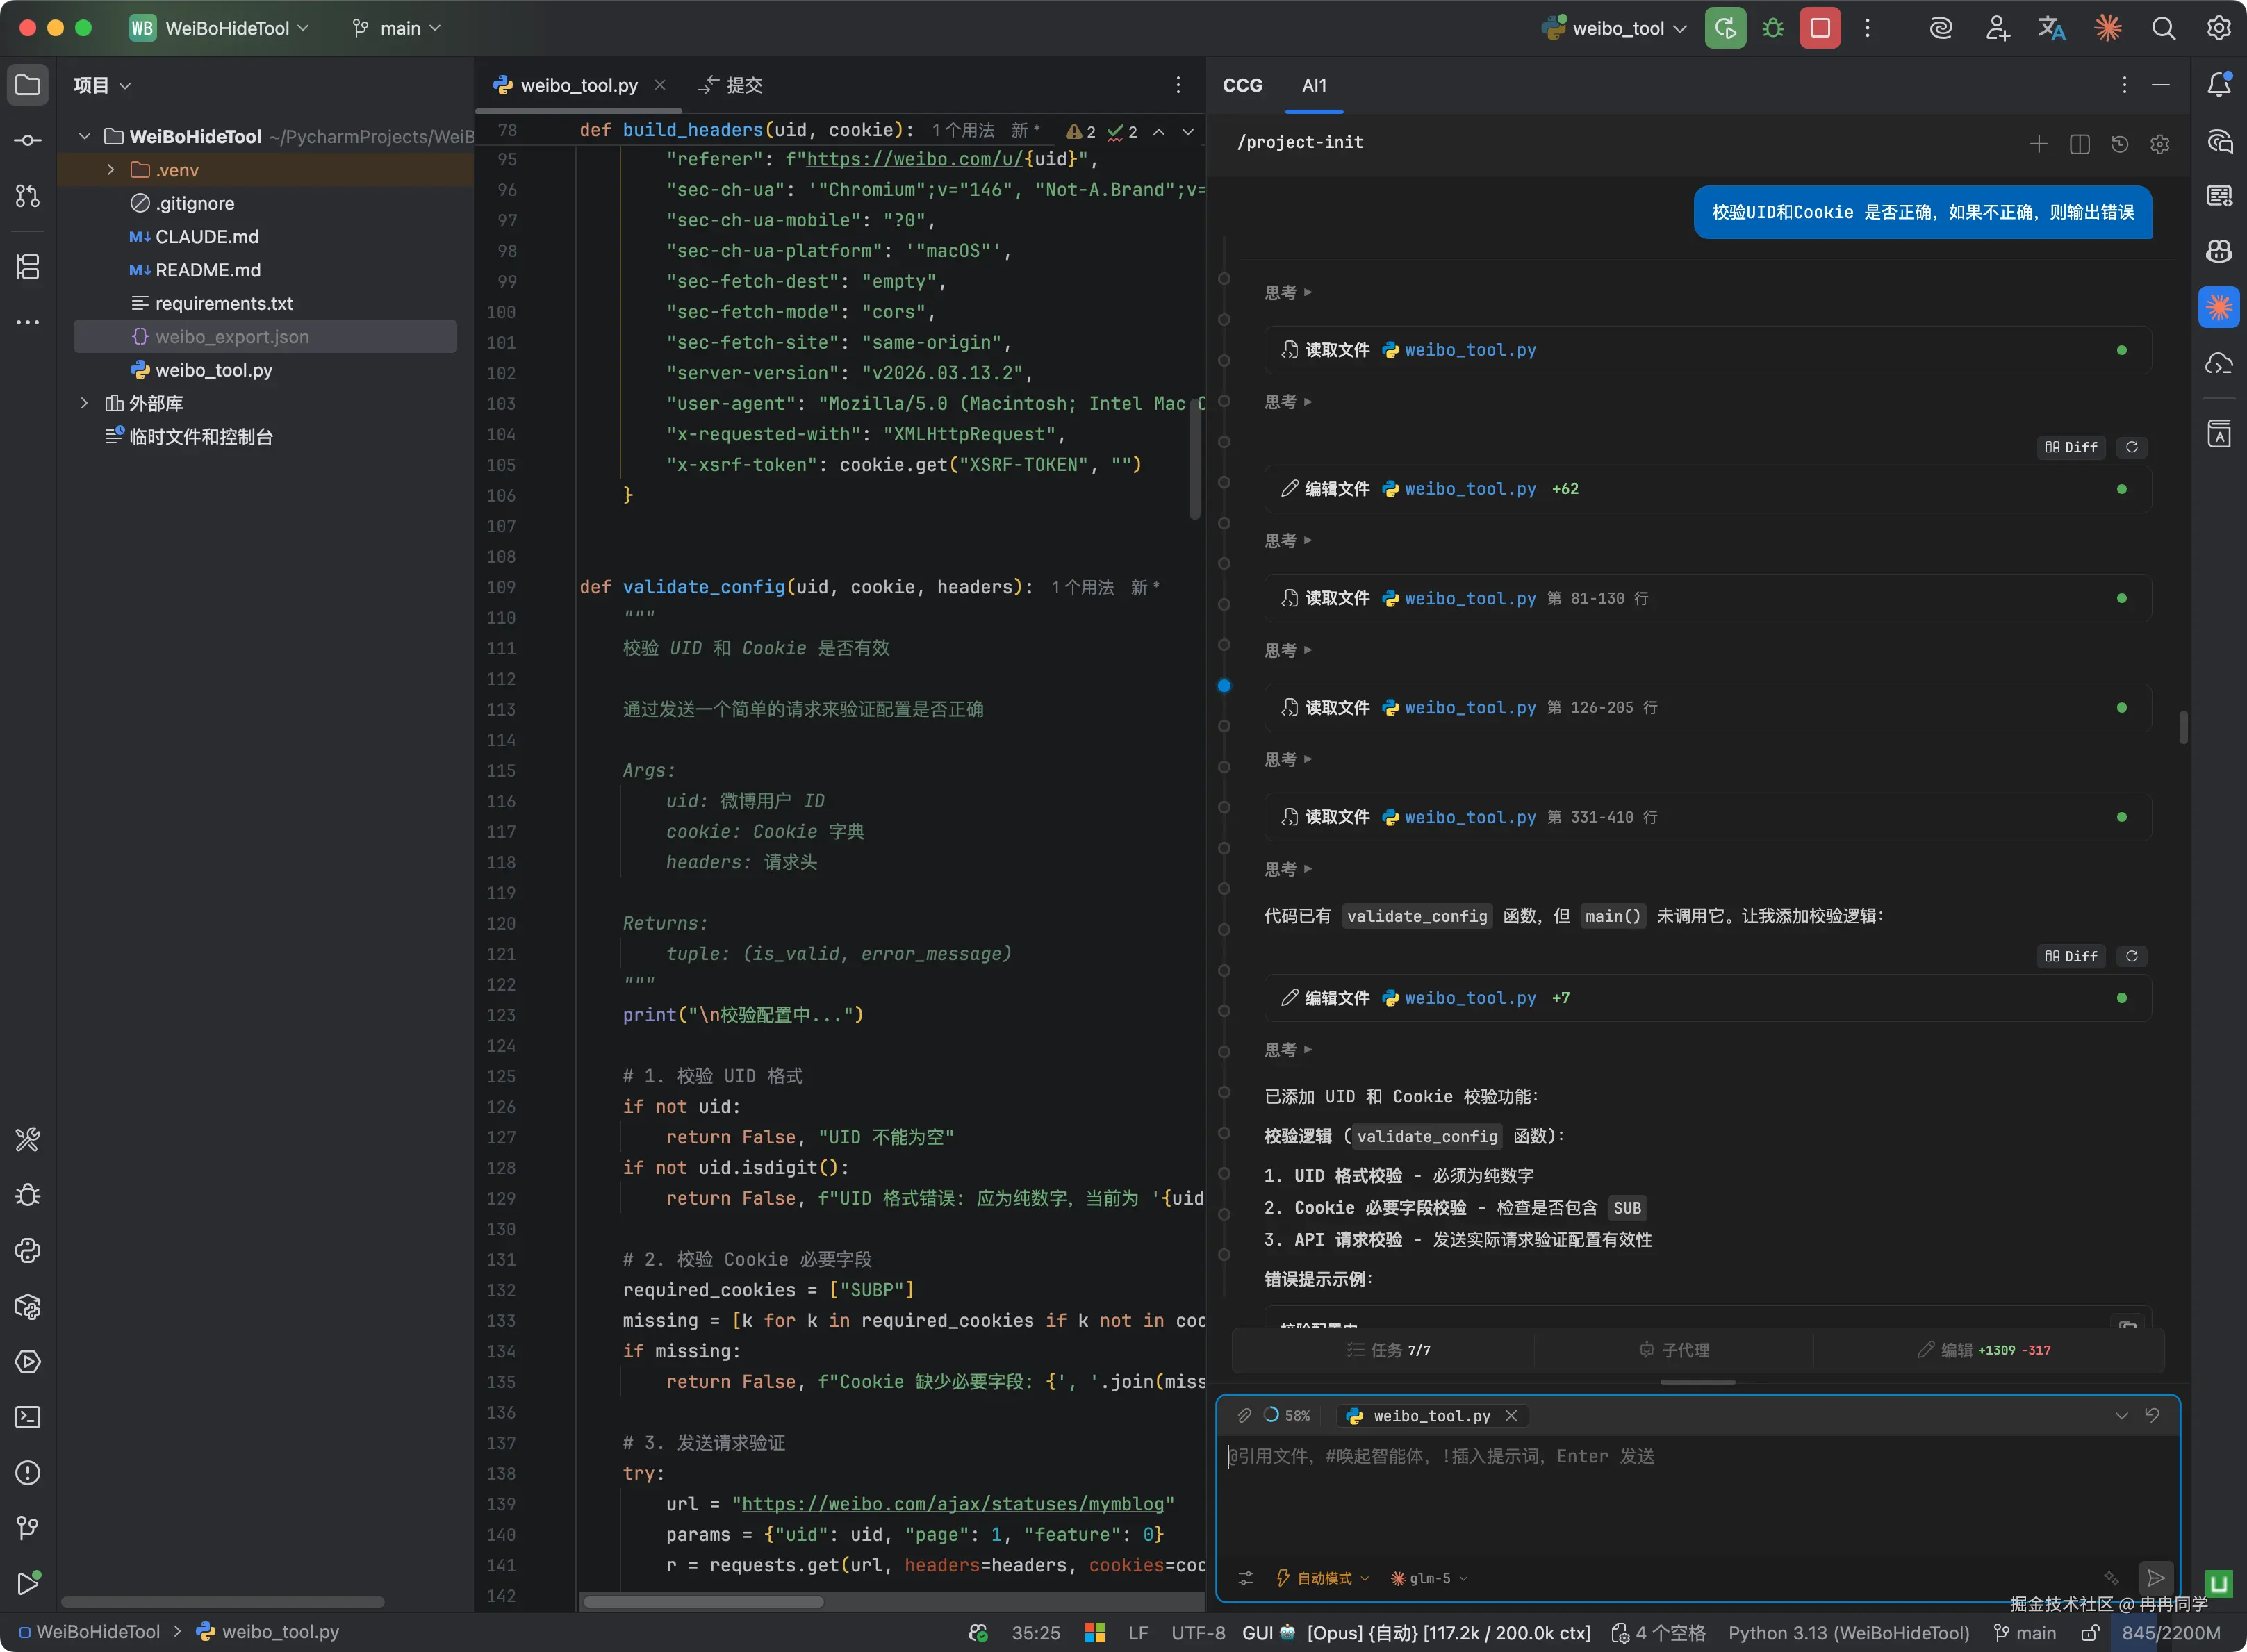Image resolution: width=2247 pixels, height=1652 pixels.
Task: Expand the .venv folder
Action: coord(111,170)
